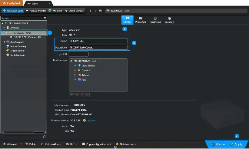
Task: Refresh the entity tree
Action: pyautogui.click(x=45, y=137)
